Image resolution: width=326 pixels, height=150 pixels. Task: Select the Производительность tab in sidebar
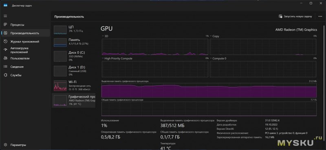pyautogui.click(x=26, y=33)
